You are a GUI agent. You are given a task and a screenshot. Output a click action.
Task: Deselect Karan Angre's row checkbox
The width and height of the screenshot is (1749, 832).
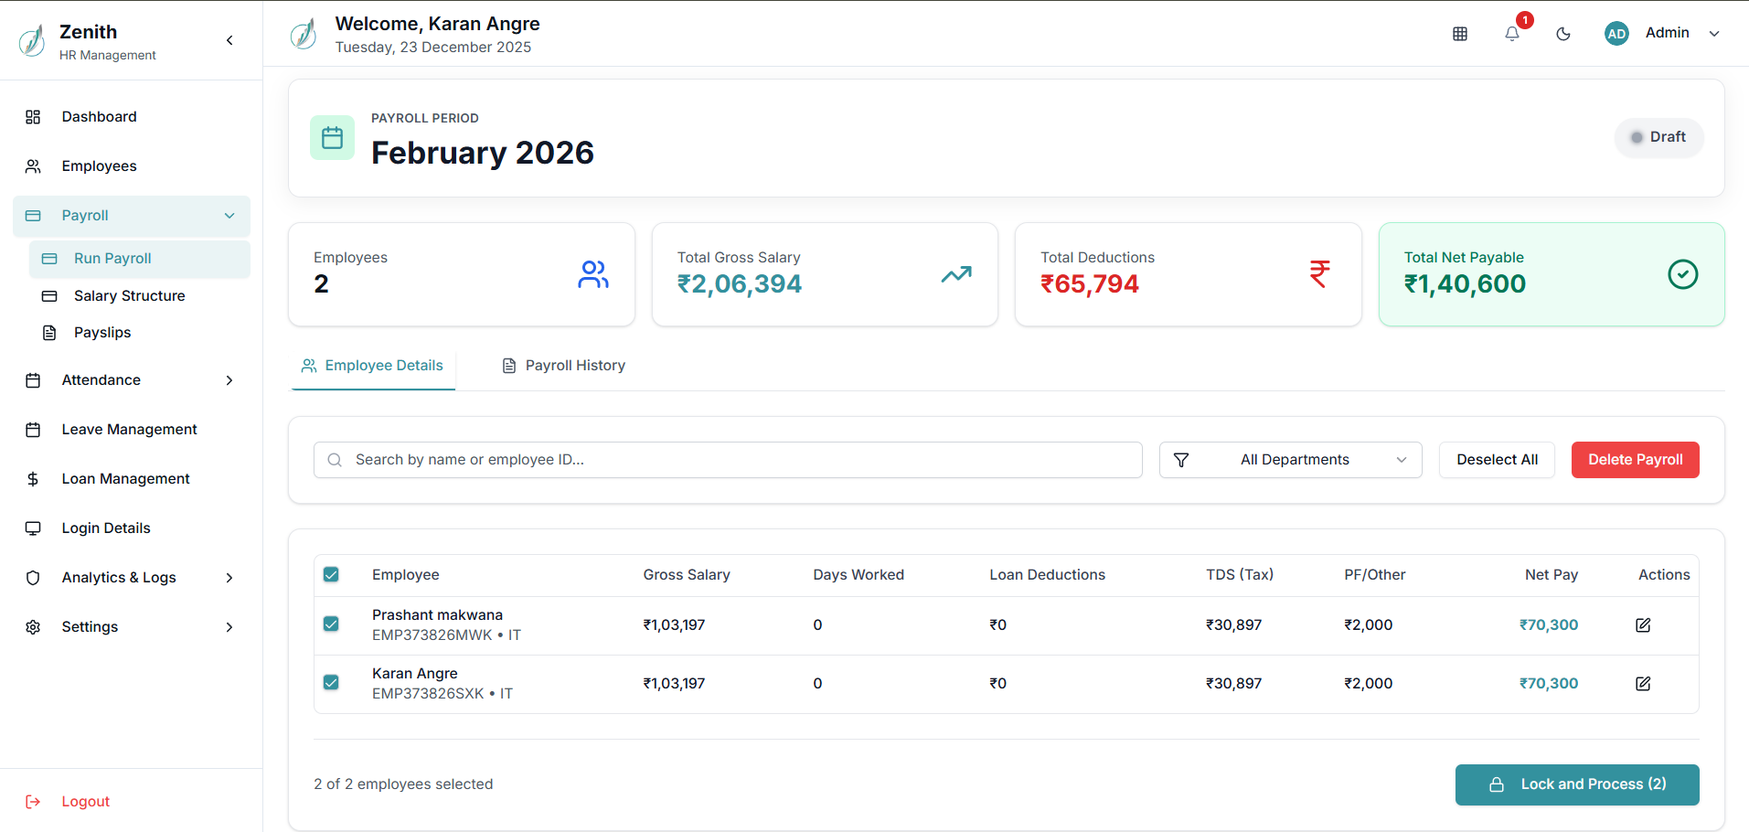pyautogui.click(x=331, y=682)
